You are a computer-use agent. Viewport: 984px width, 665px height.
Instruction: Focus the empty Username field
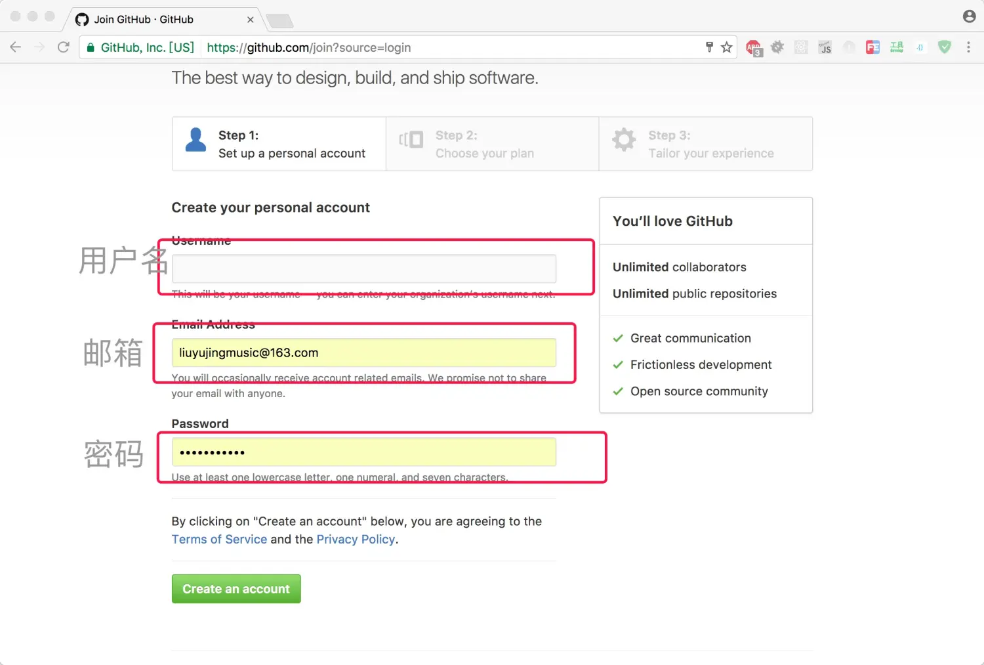364,268
